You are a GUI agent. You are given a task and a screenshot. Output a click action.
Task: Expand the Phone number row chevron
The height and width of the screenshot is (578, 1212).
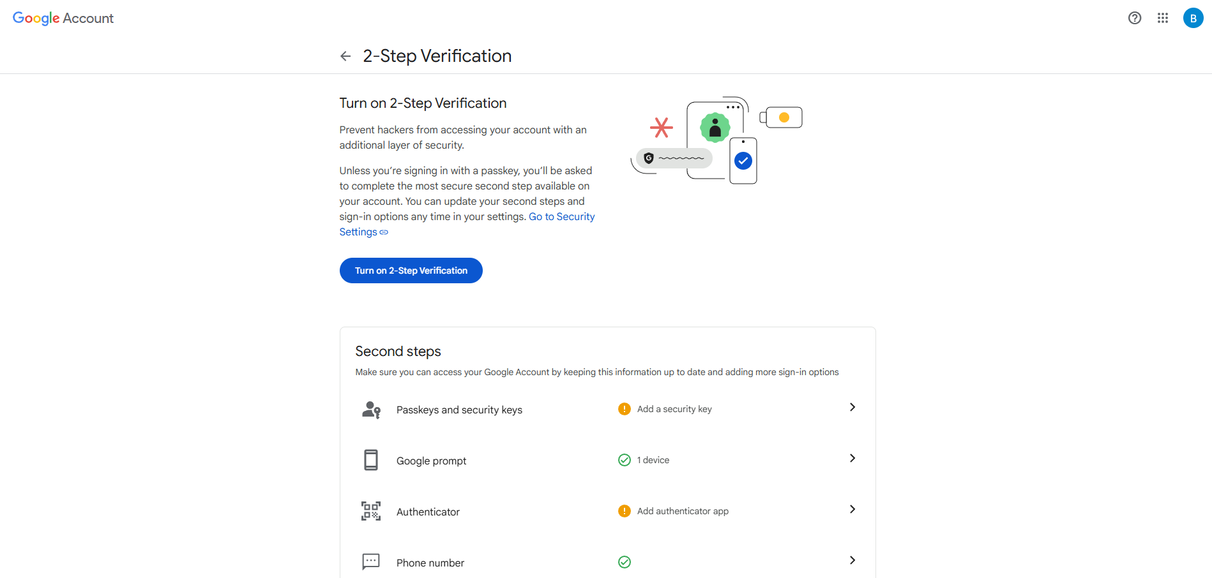852,560
